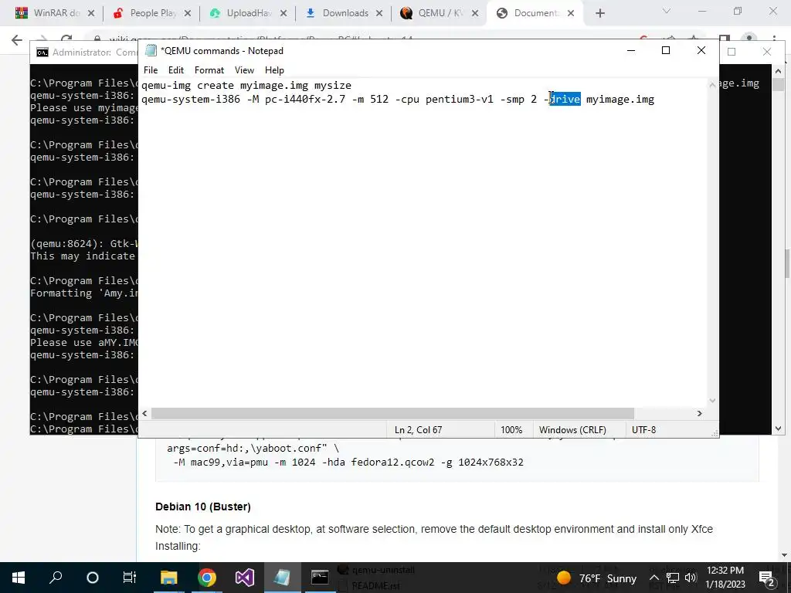Go back in the browser

(17, 40)
